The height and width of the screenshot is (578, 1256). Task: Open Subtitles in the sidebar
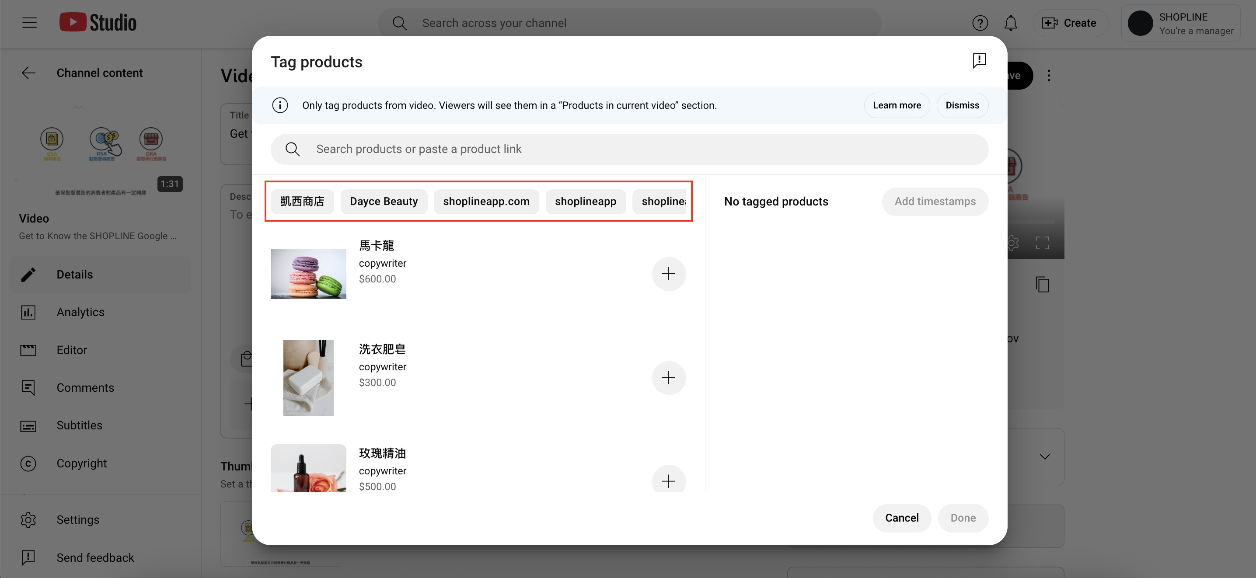point(101,425)
